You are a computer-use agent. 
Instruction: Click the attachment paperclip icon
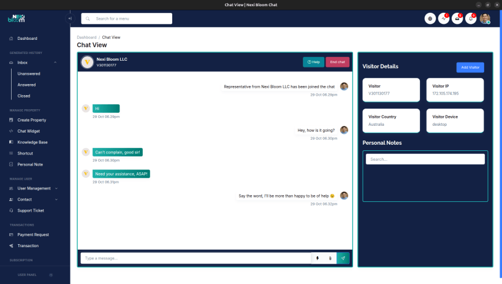coord(330,258)
